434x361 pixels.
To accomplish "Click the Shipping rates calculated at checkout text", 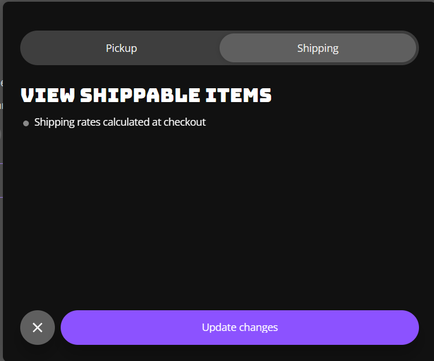I will coord(120,122).
